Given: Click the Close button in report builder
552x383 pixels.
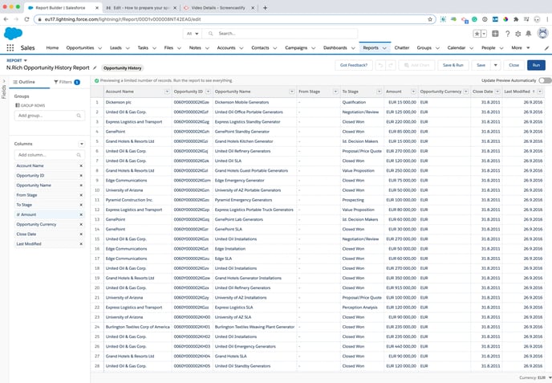Looking at the screenshot, I should click(513, 65).
